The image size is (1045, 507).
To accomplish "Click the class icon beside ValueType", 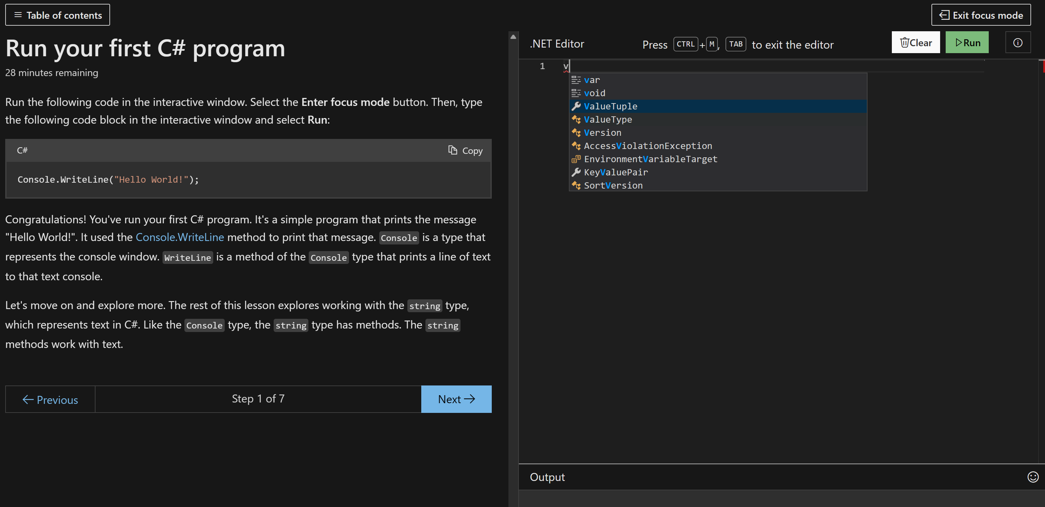I will [x=576, y=119].
